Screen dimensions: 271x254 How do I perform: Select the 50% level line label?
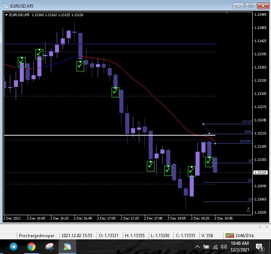[x=248, y=132]
